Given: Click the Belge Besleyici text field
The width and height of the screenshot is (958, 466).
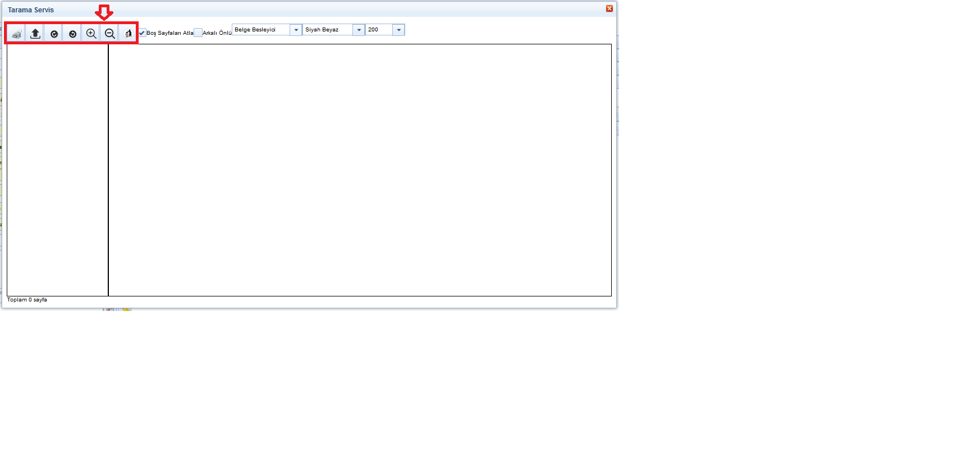Looking at the screenshot, I should [261, 30].
